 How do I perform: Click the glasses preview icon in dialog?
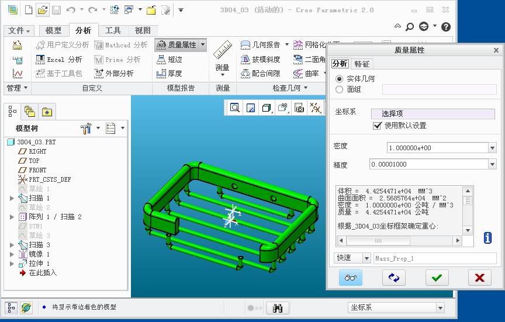(x=351, y=278)
